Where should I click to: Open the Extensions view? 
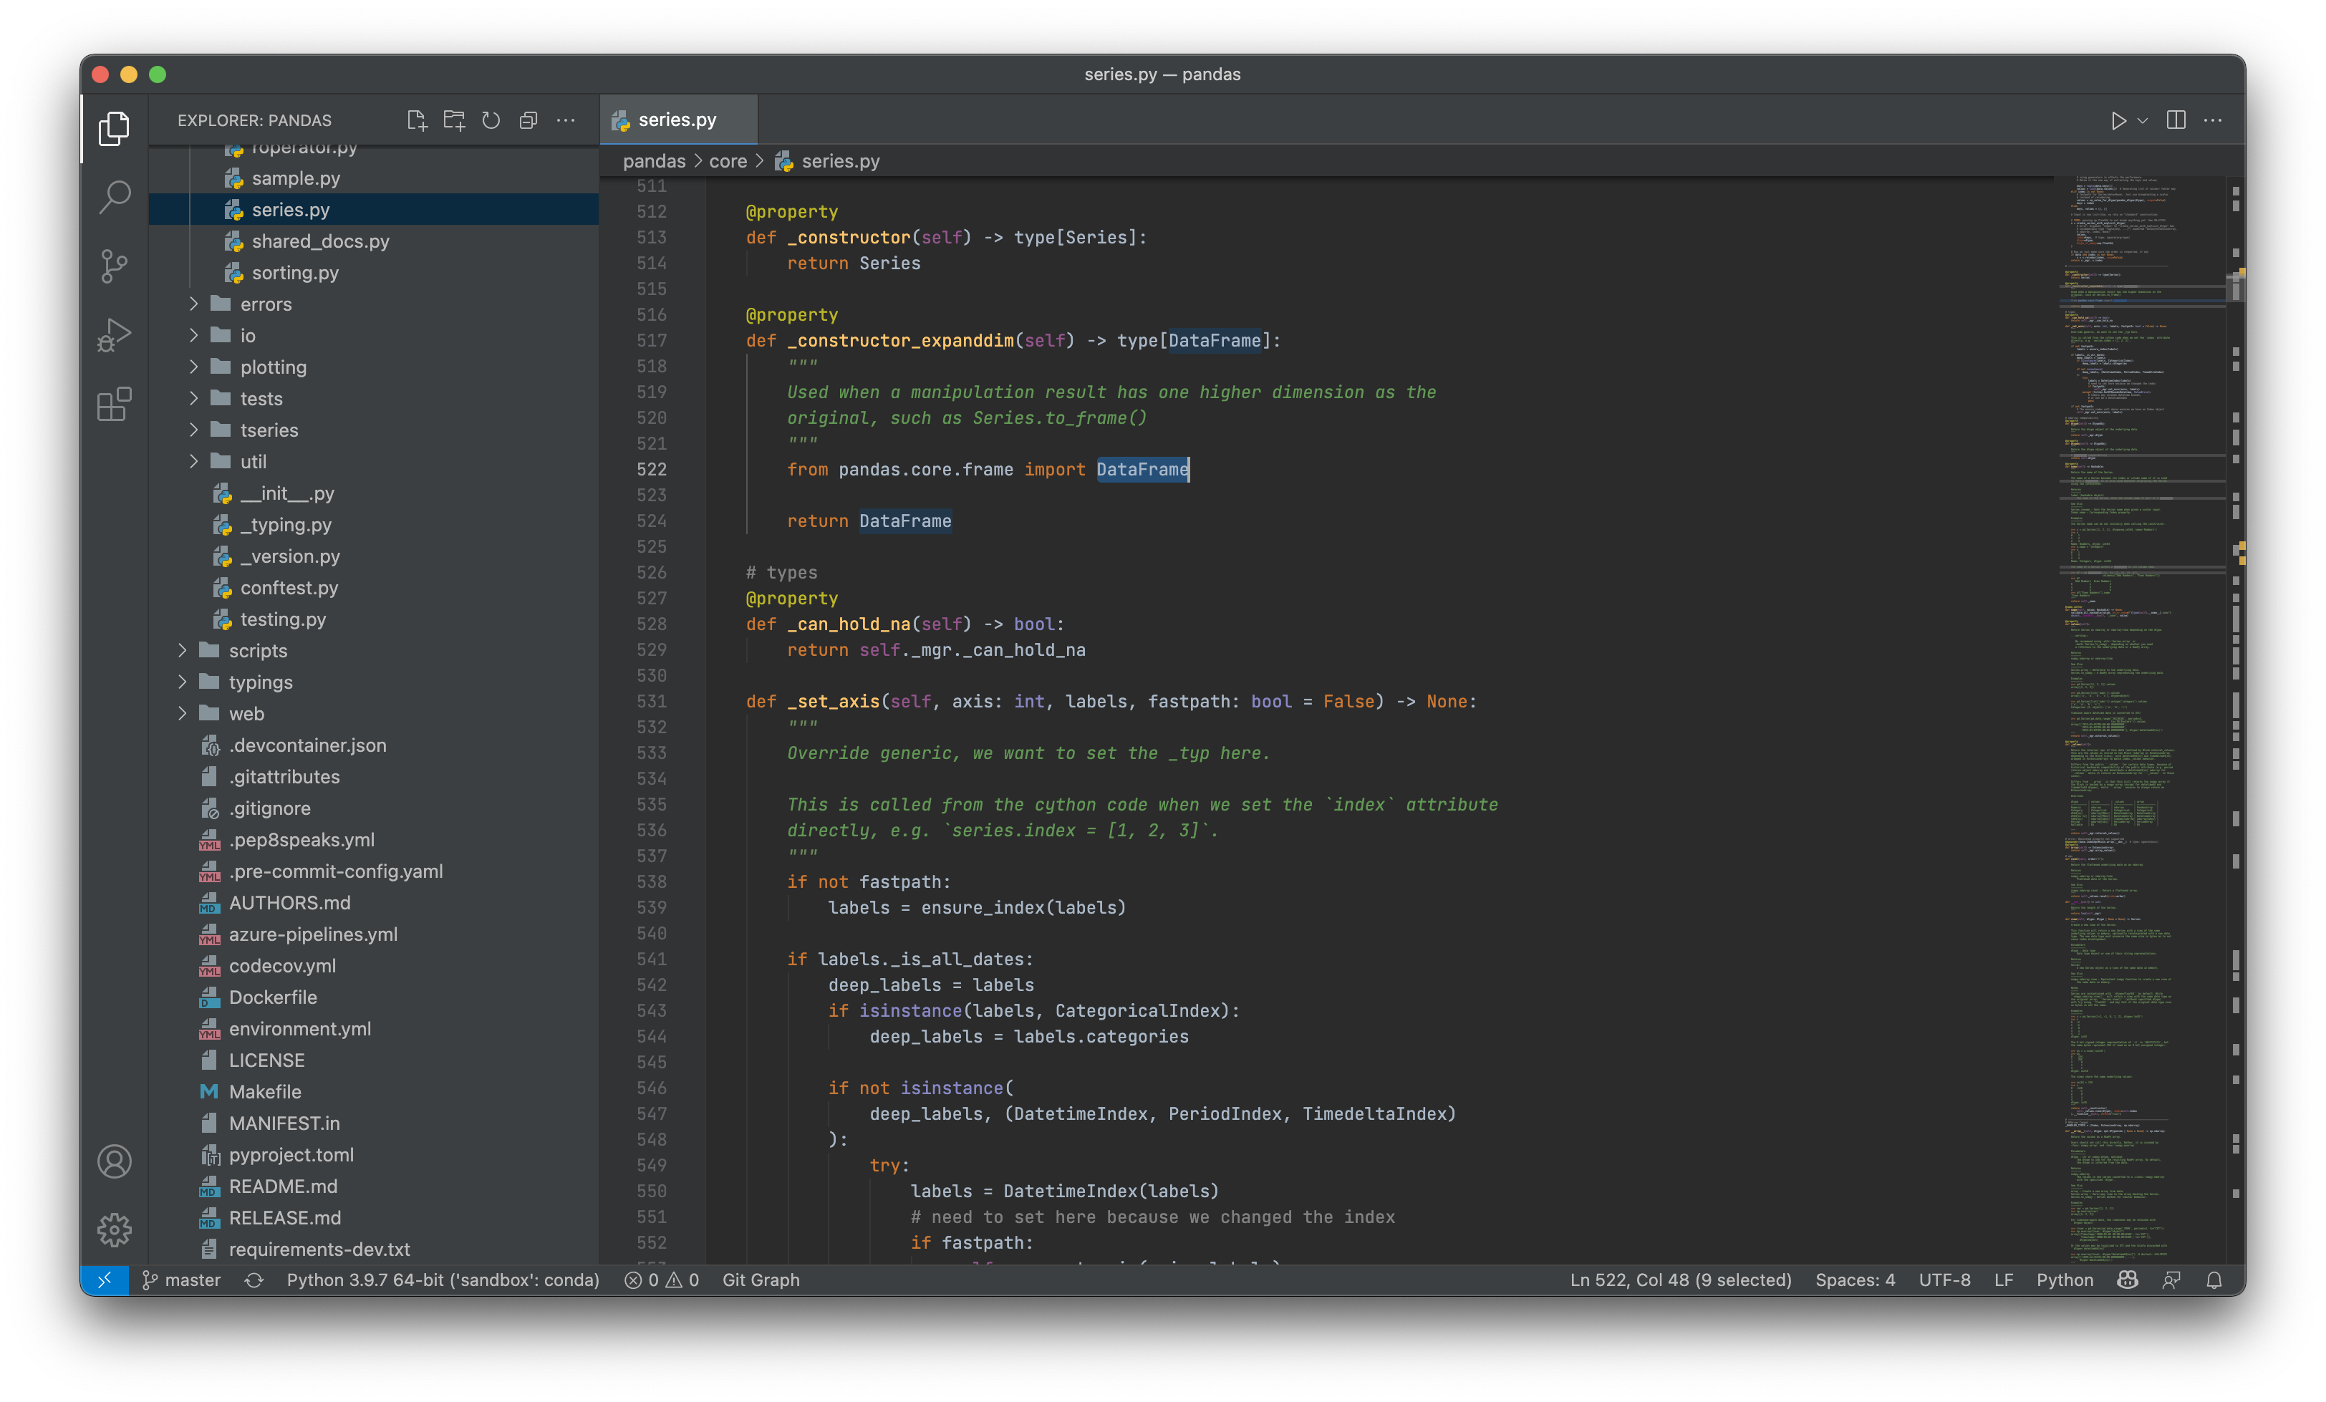pos(115,404)
